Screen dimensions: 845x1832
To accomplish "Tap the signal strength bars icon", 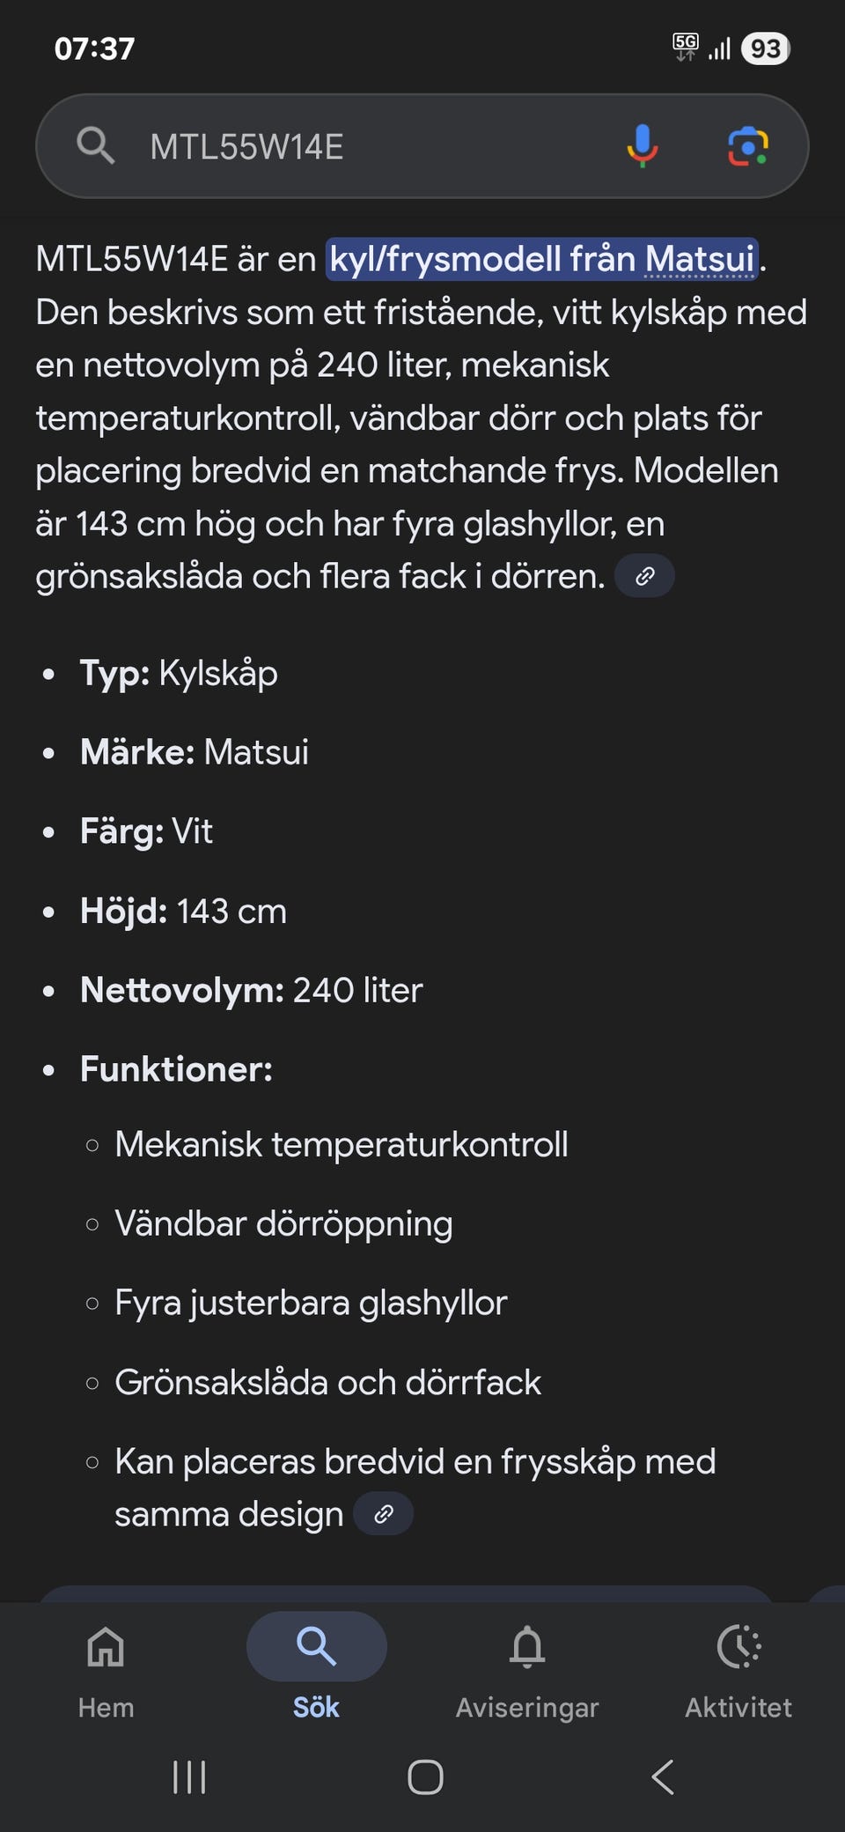I will coord(719,48).
